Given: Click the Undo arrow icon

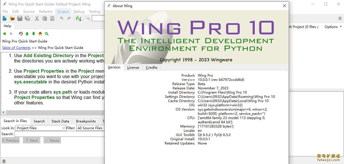Looking at the screenshot, I should 61,18.
